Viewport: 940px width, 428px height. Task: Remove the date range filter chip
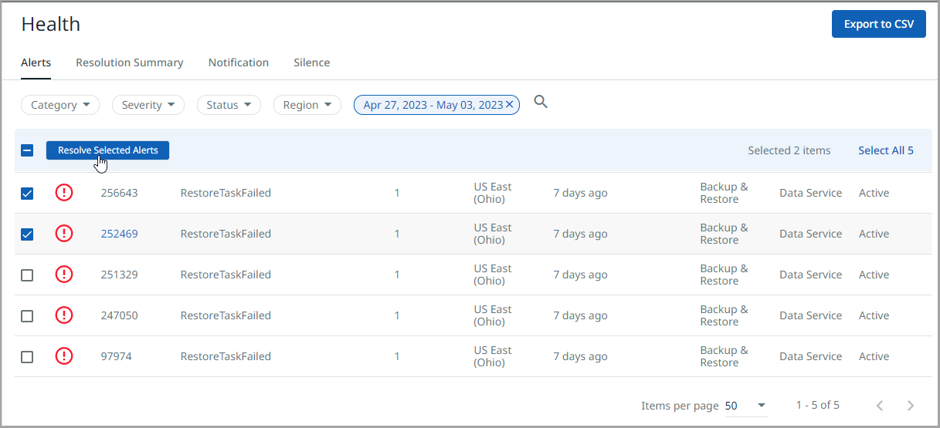(510, 105)
